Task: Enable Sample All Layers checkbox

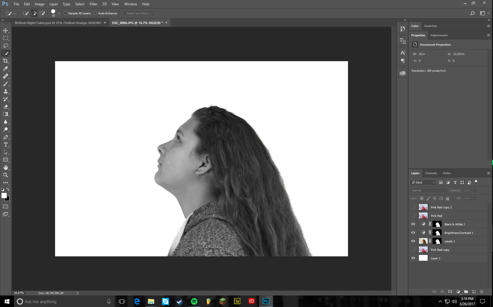Action: 65,13
